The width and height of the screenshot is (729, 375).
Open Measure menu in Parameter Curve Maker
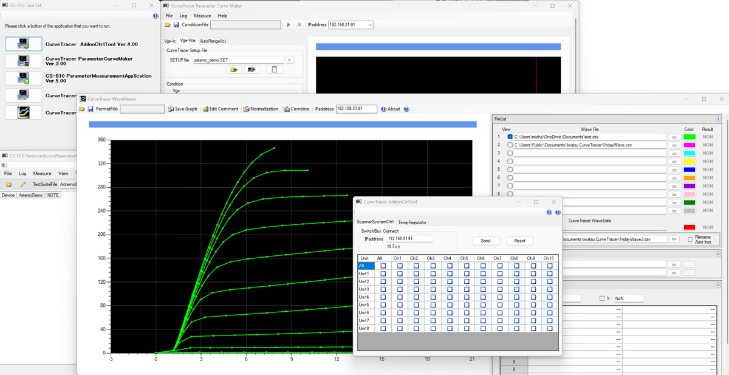(x=202, y=15)
